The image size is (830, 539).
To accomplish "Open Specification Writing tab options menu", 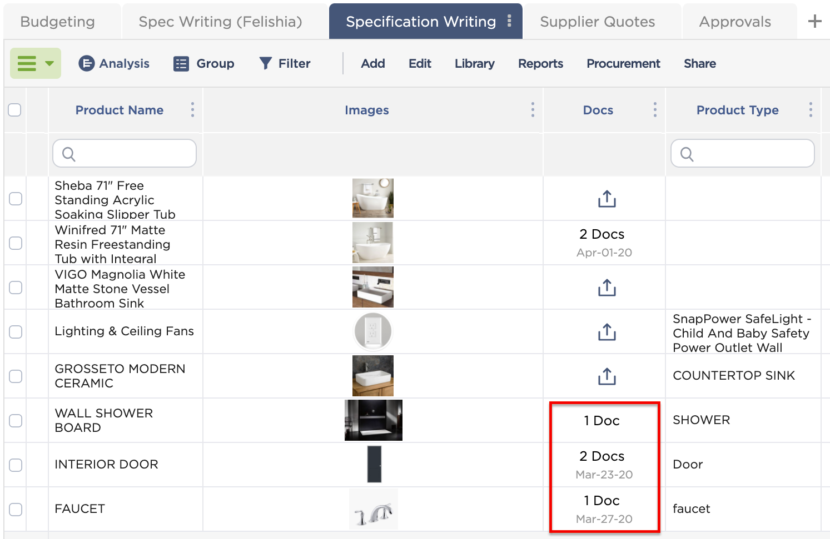I will (x=509, y=21).
